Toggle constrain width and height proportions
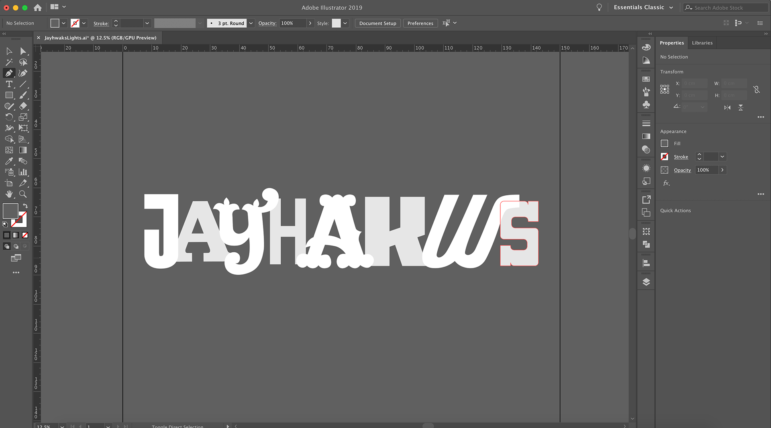771x428 pixels. (x=757, y=89)
